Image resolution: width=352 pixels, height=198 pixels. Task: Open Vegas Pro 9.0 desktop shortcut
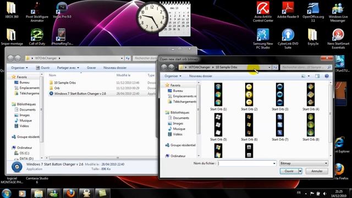(x=62, y=10)
